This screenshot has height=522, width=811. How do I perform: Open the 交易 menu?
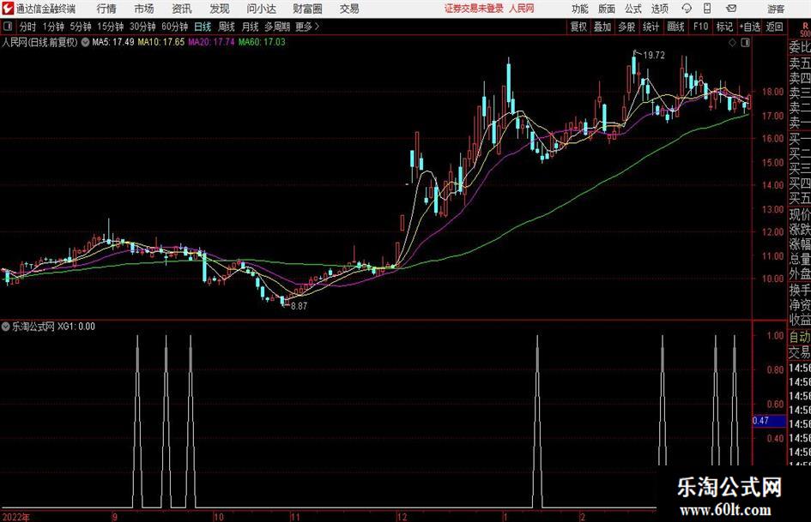click(349, 9)
